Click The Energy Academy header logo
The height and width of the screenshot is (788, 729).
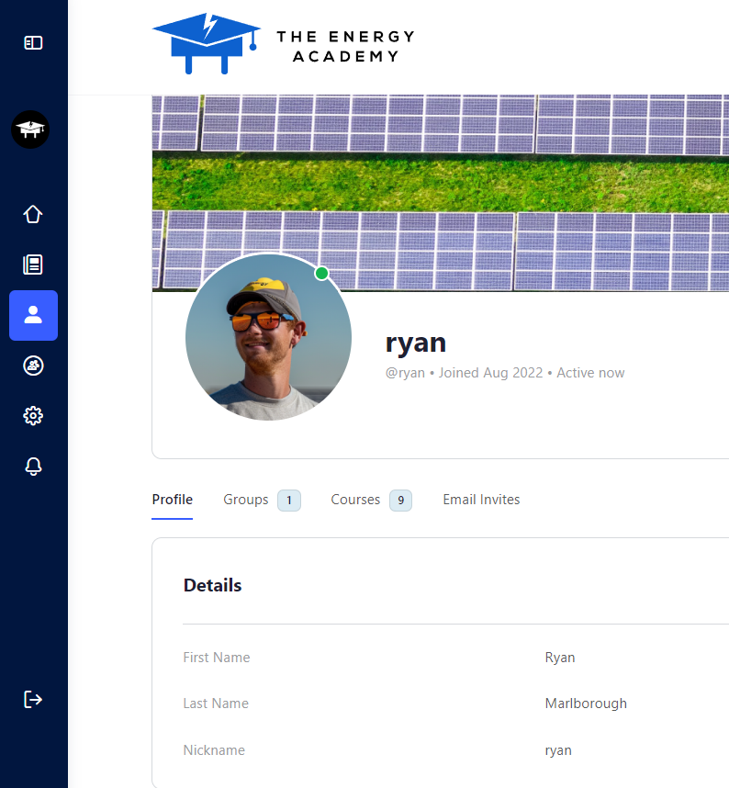pyautogui.click(x=283, y=44)
